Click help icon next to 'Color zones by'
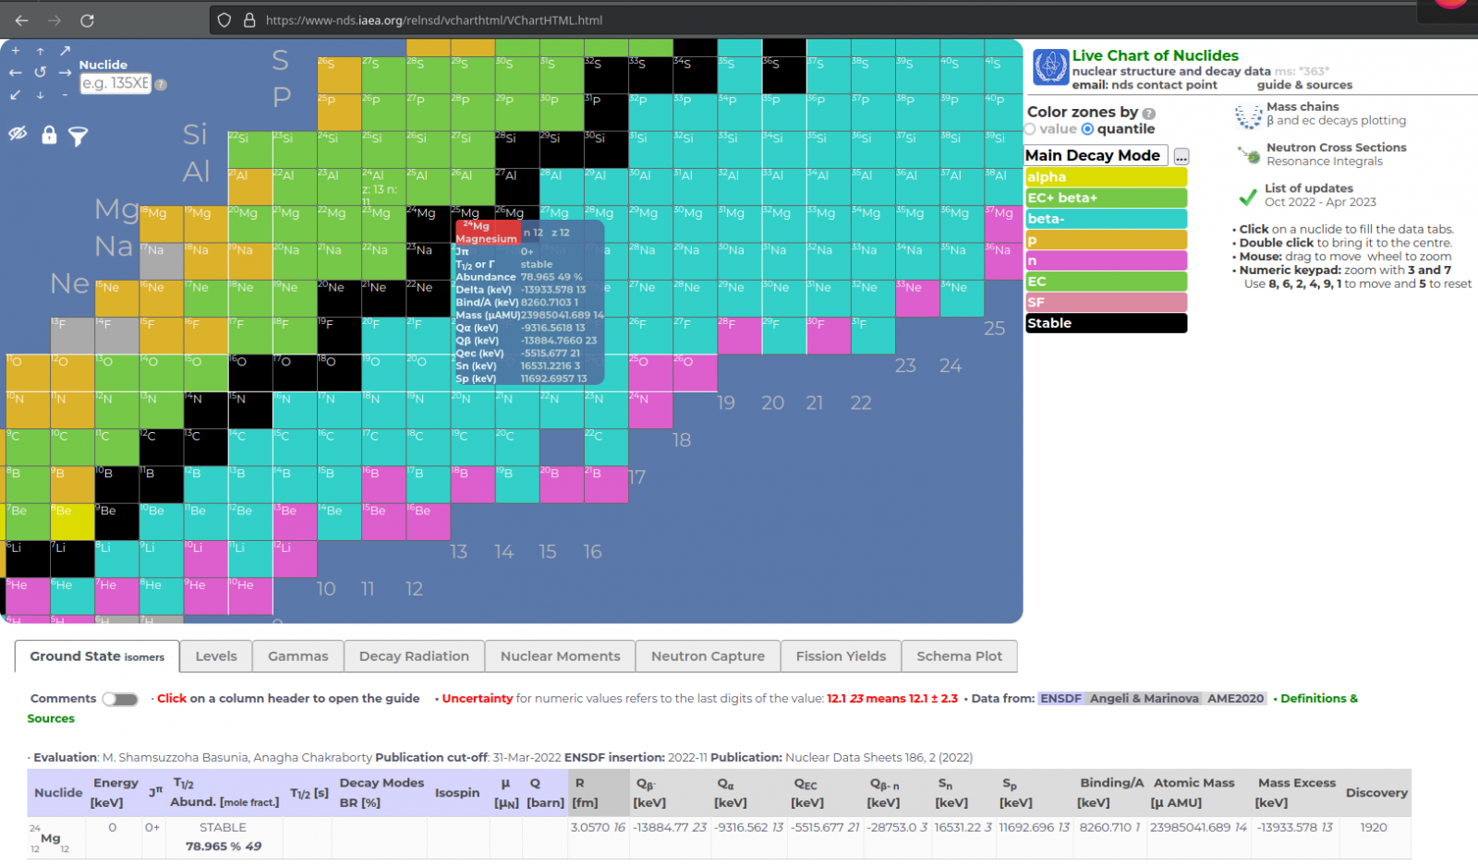The height and width of the screenshot is (865, 1478). [x=1149, y=114]
